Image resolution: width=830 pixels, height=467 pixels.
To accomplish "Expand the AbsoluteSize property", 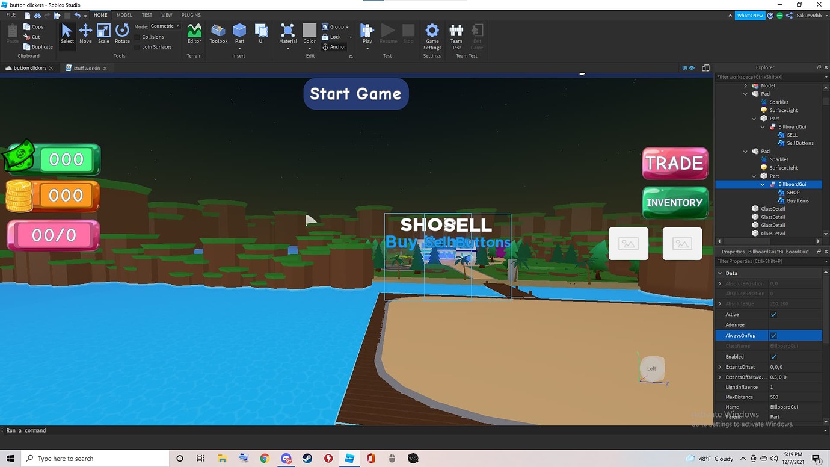I will [720, 304].
